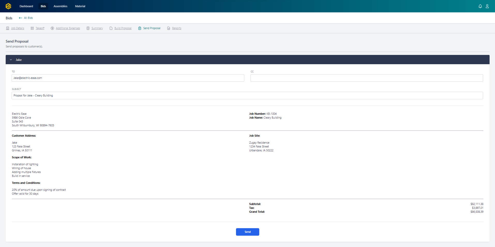Open the Build Proposal link

pyautogui.click(x=123, y=28)
